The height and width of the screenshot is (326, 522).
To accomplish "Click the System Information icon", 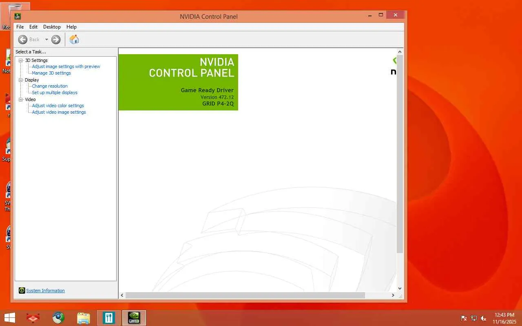I will tap(22, 291).
